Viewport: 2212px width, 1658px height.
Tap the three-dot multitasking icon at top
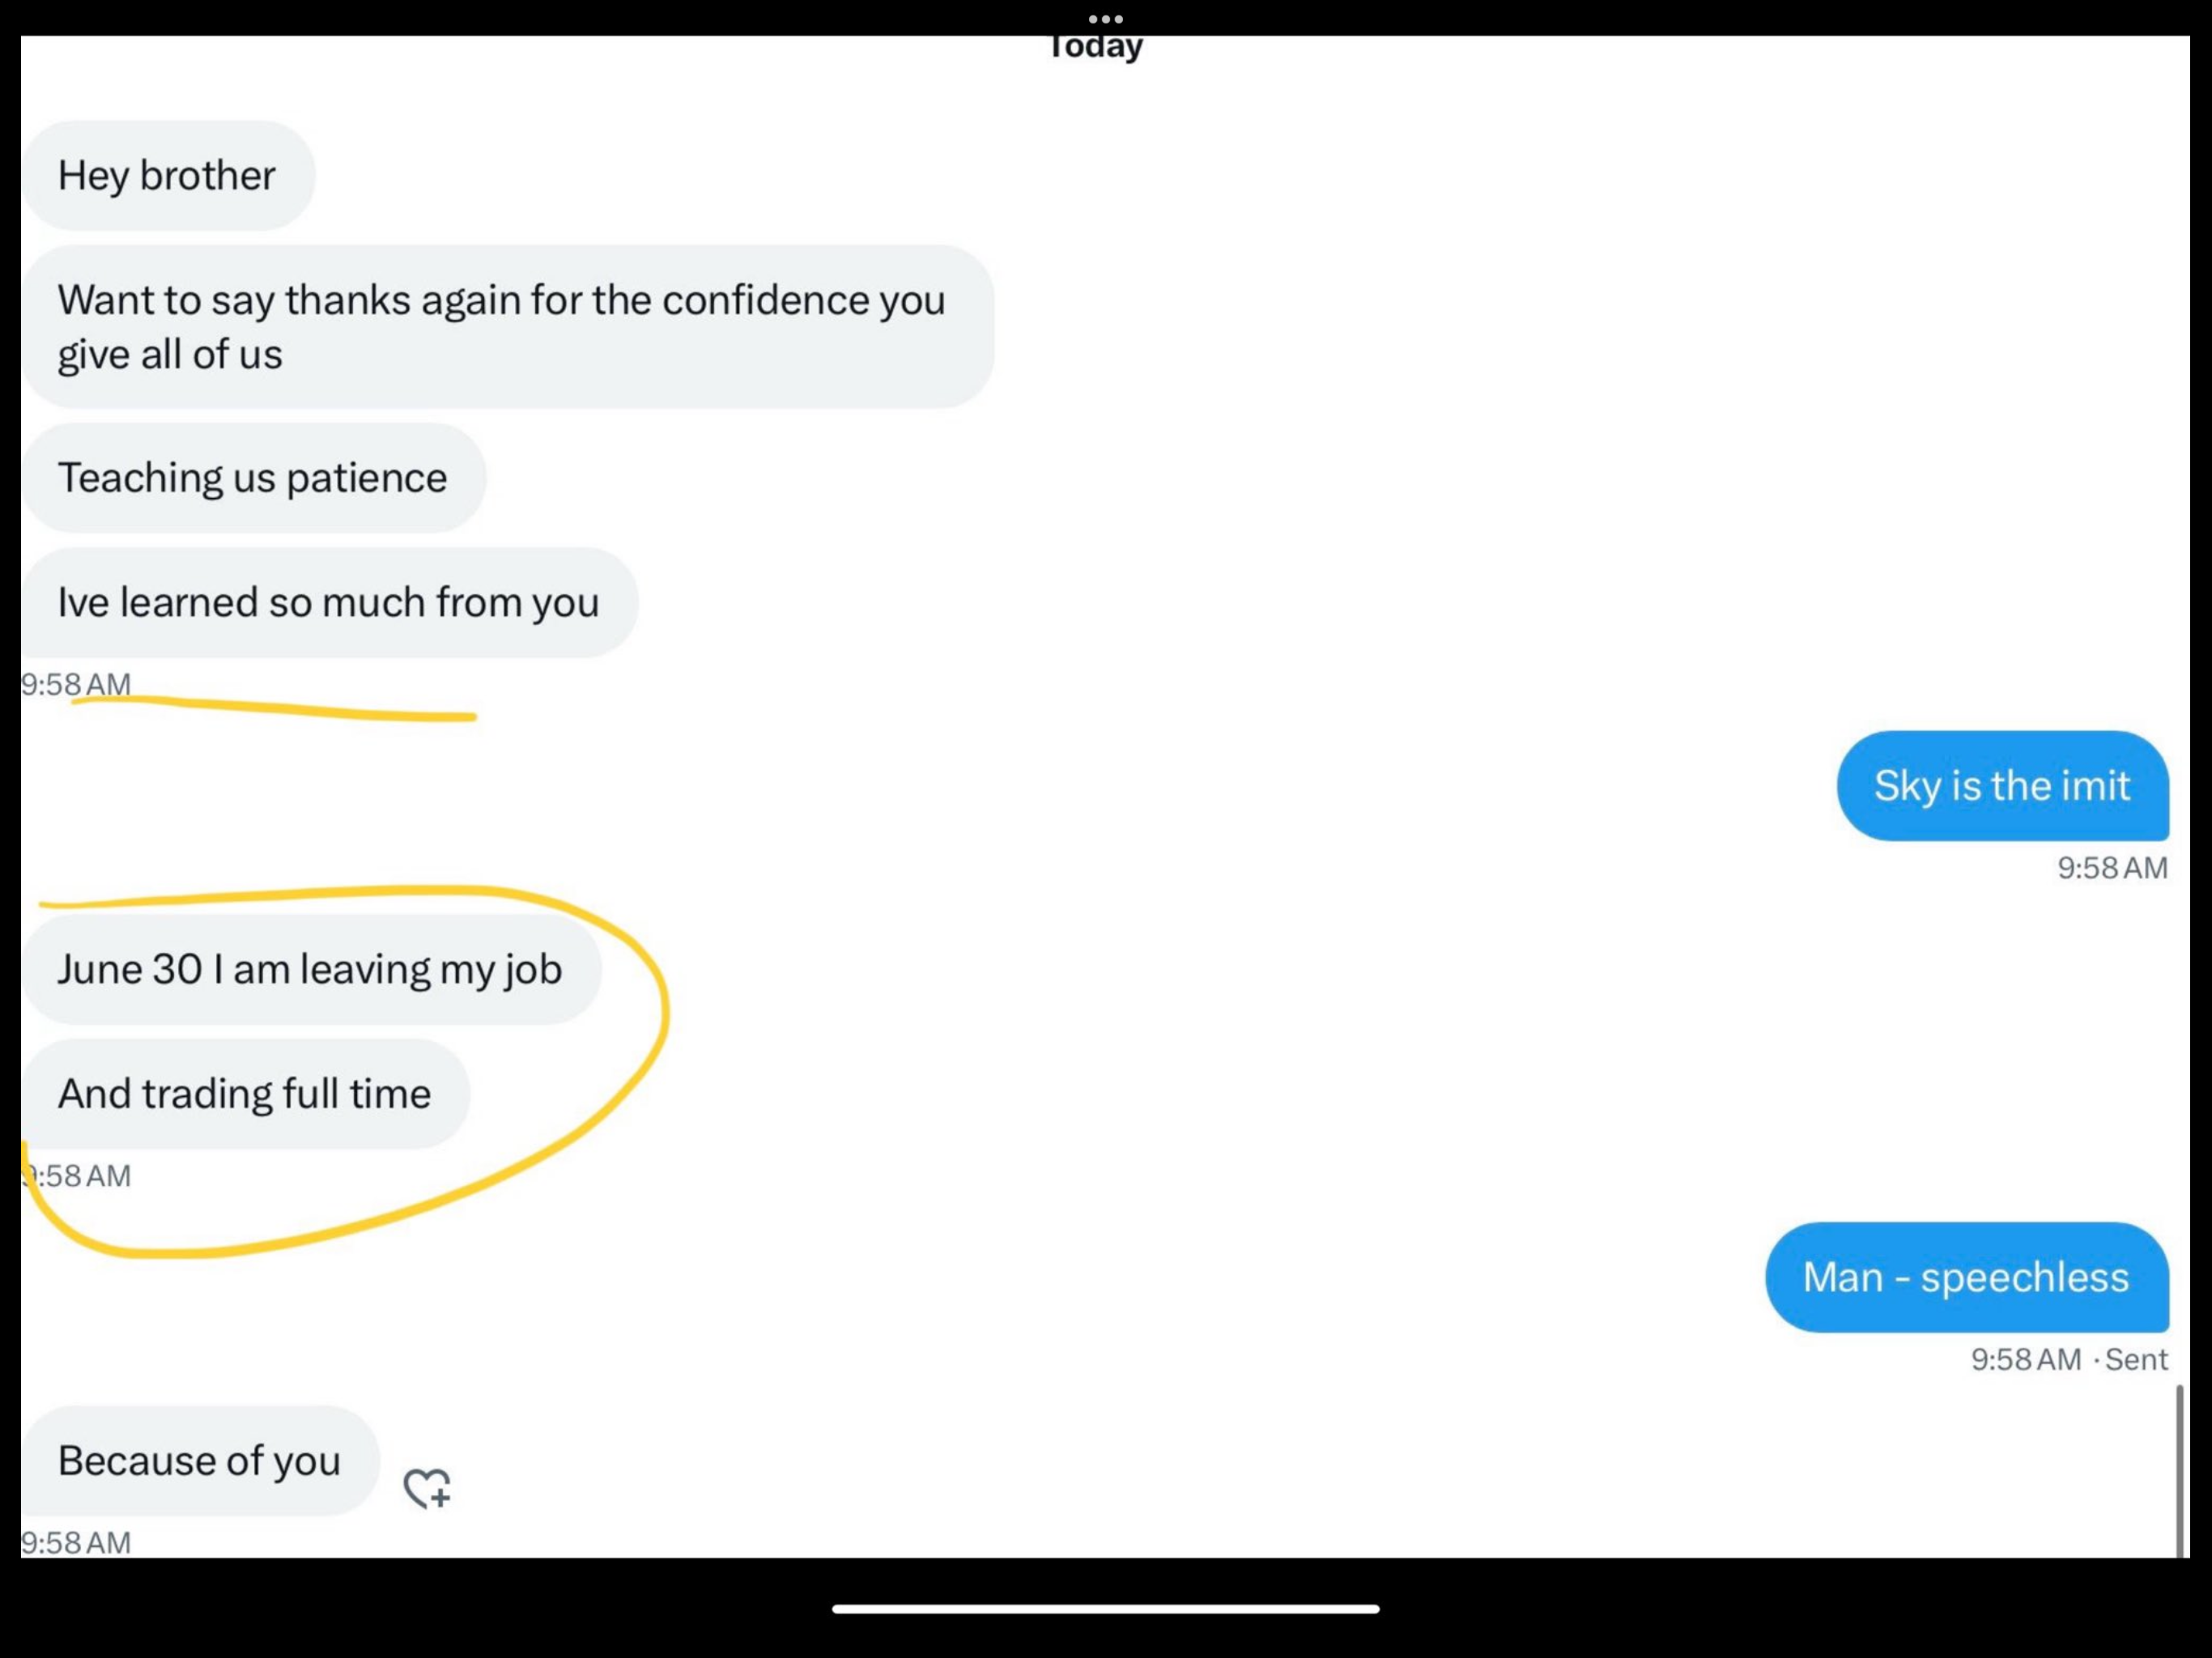coord(1105,19)
